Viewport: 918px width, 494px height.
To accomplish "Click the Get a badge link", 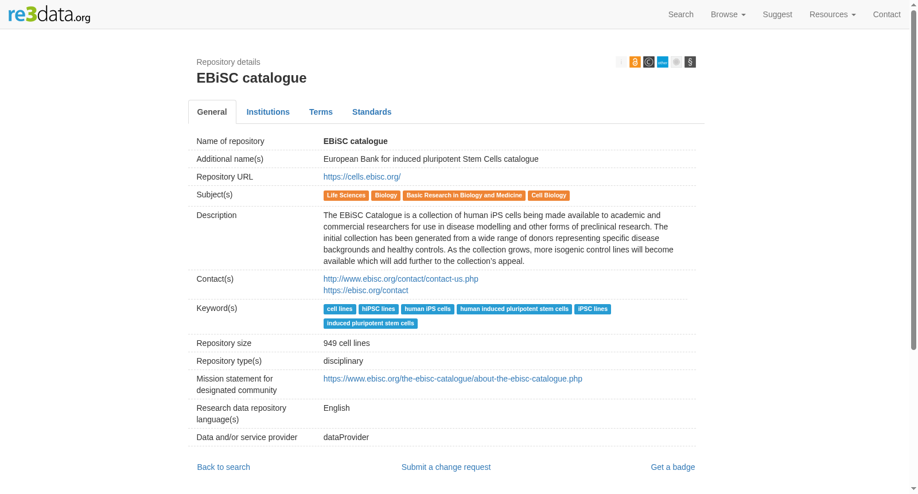I will 672,467.
